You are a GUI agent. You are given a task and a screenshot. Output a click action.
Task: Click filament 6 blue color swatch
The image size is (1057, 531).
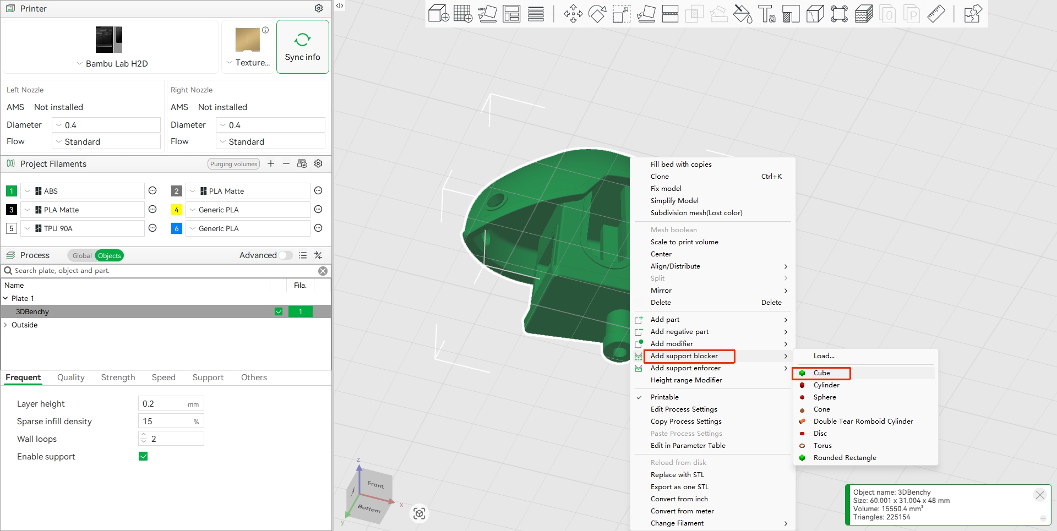[176, 228]
